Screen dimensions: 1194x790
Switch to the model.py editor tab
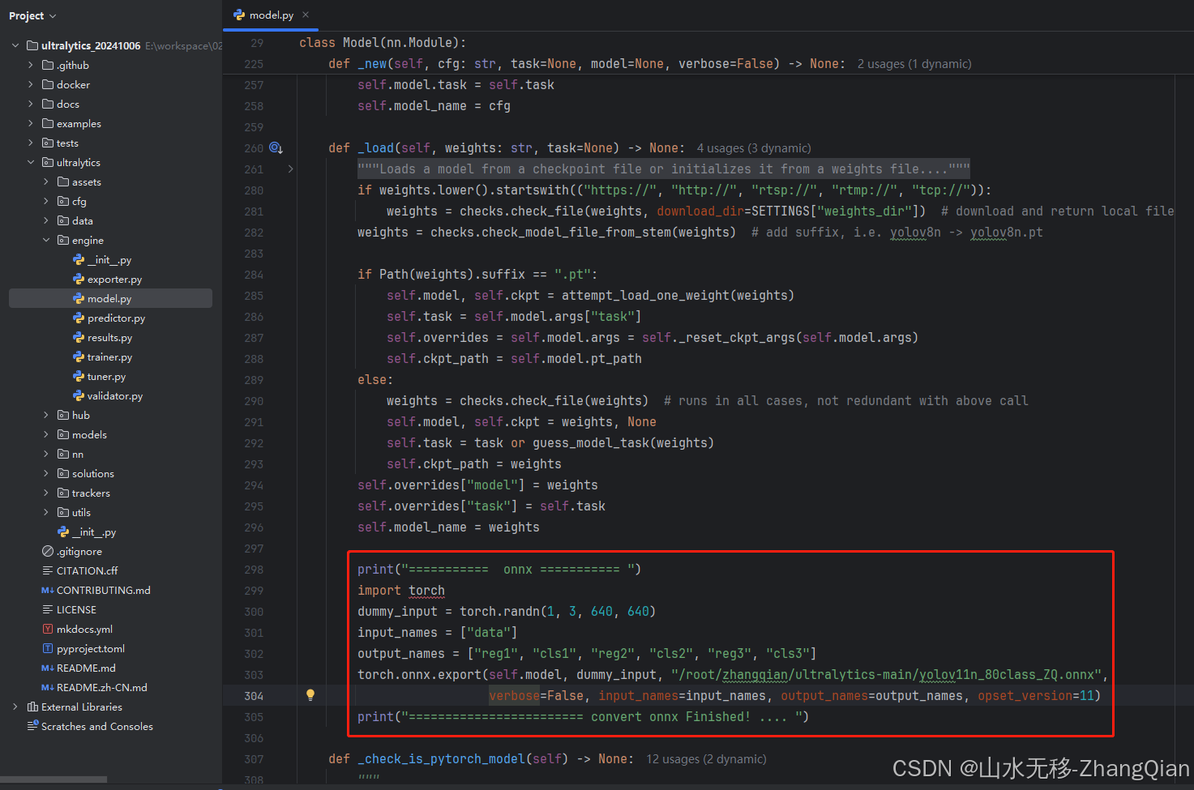(x=272, y=15)
